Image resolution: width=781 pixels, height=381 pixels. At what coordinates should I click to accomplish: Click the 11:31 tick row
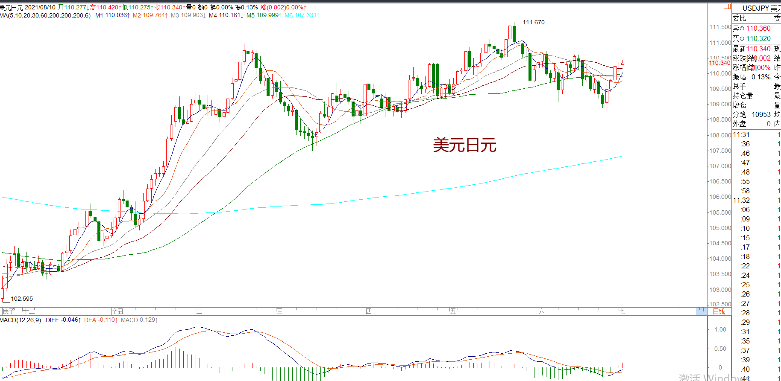757,135
